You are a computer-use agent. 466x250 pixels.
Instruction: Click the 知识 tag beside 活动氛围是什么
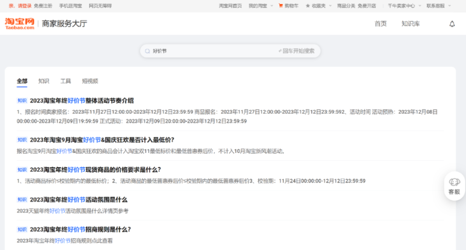coord(22,200)
